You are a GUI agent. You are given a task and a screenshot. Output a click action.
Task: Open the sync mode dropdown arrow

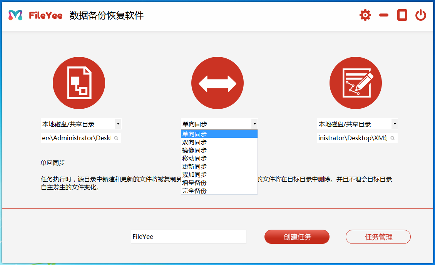pyautogui.click(x=254, y=124)
